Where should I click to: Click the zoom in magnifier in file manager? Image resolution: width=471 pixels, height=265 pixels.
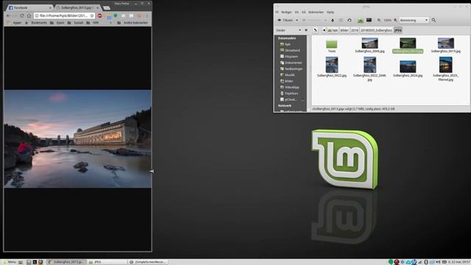coord(396,20)
